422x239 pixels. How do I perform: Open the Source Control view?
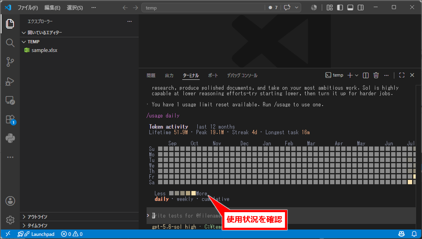(x=10, y=62)
